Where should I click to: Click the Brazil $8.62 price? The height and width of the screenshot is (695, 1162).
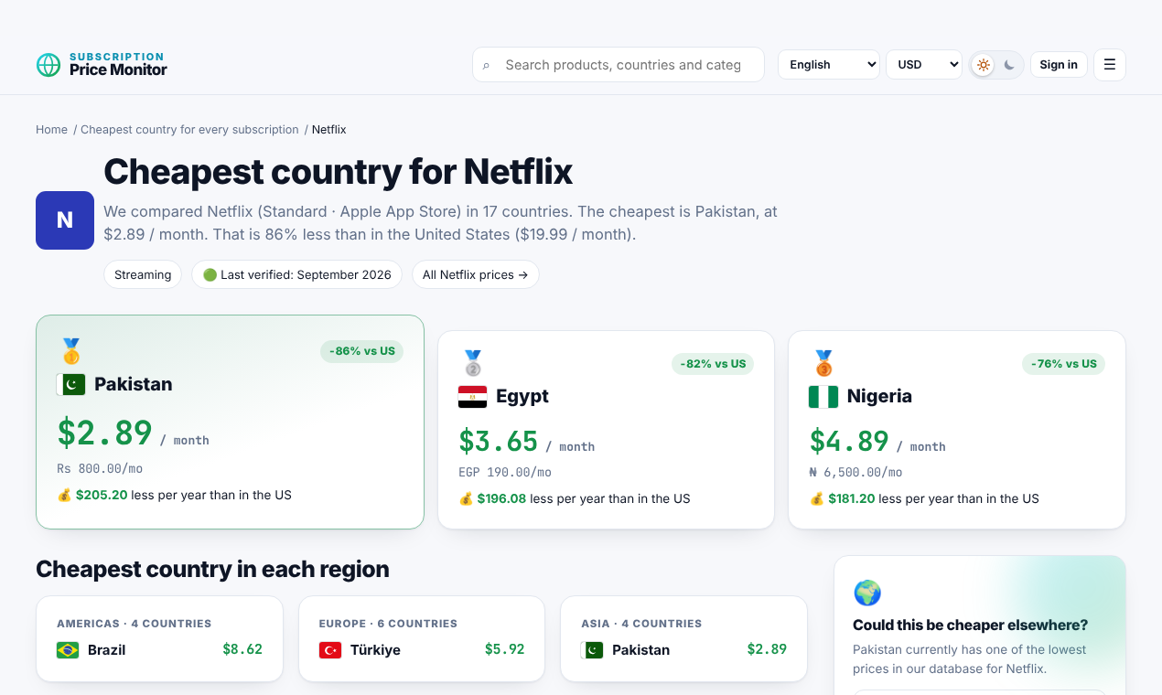pos(242,649)
